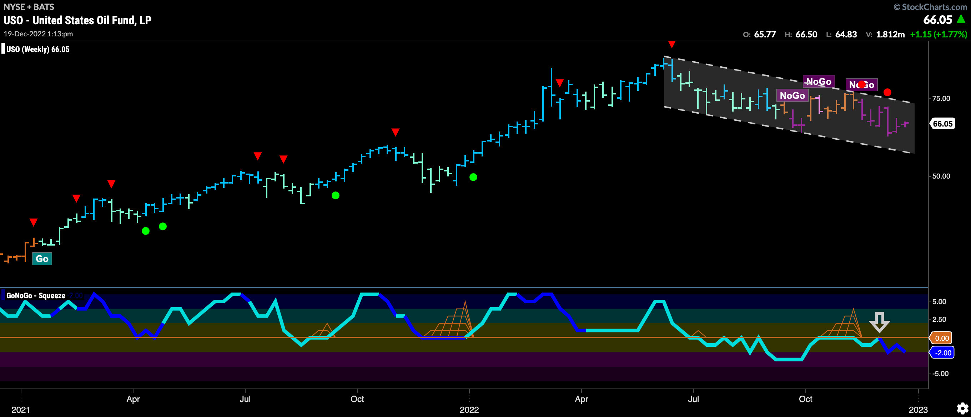Click the orange squeeze grid near November 2022
The image size is (971, 417).
[841, 324]
